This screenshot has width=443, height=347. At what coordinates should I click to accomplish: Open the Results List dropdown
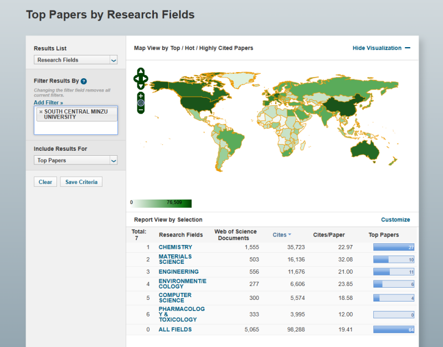75,60
